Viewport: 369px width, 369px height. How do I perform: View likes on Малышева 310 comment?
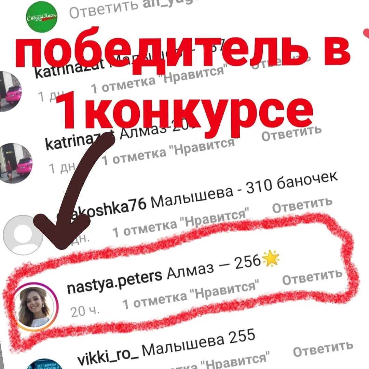click(x=181, y=222)
